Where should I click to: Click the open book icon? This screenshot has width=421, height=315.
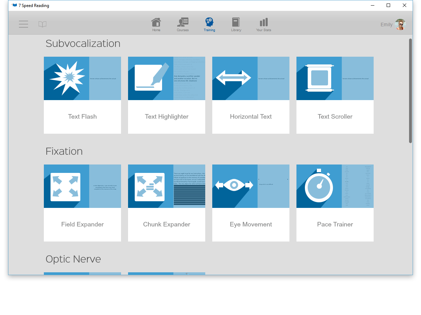[x=42, y=24]
